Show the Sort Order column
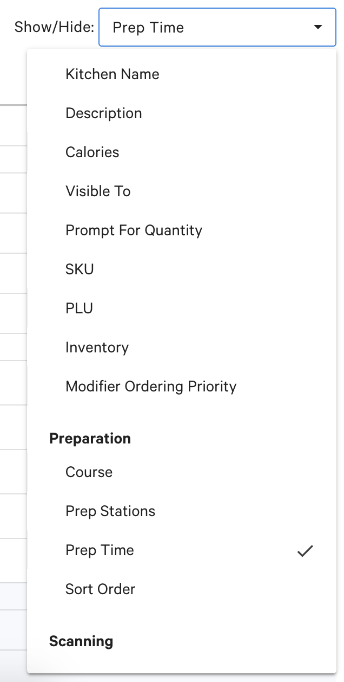Image resolution: width=344 pixels, height=682 pixels. coord(100,589)
